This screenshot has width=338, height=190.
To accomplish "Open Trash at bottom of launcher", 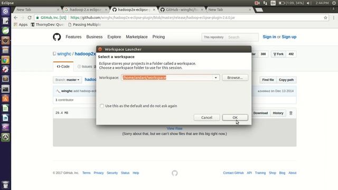I will [x=5, y=185].
